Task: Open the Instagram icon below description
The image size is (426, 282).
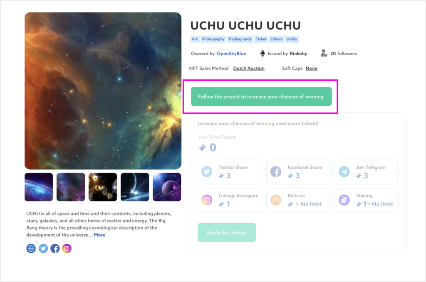Action: pos(67,248)
